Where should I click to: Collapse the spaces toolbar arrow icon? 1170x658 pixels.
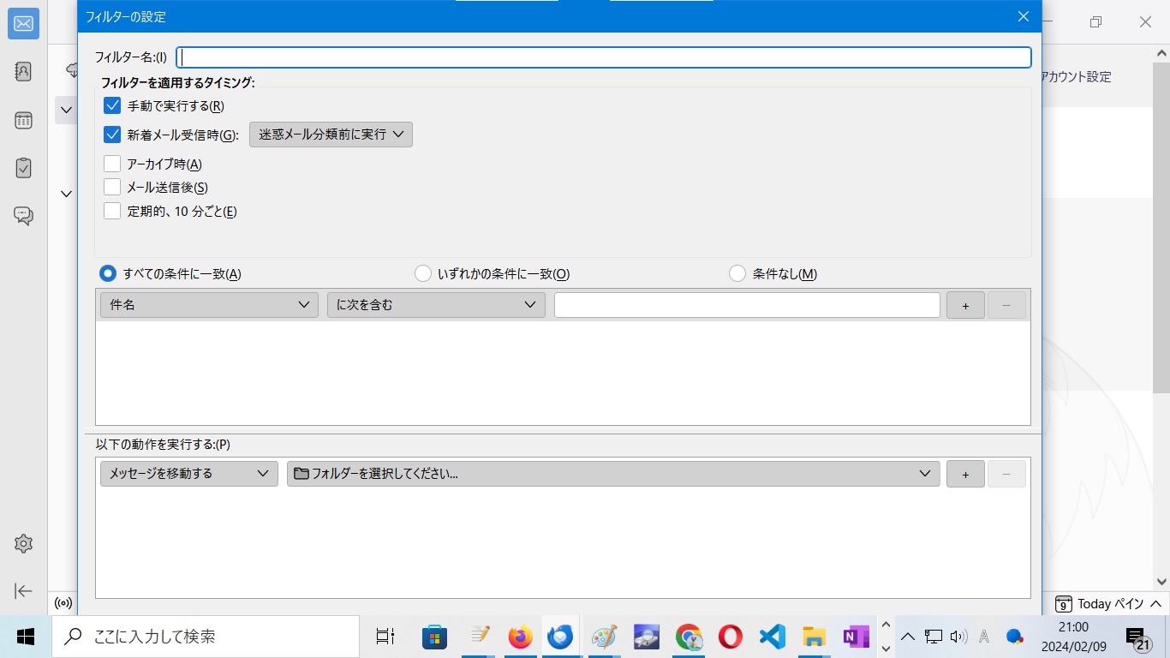[23, 591]
